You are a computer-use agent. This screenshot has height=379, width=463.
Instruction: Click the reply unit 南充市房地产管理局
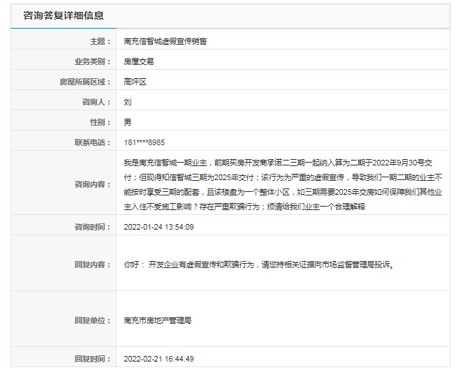point(157,320)
